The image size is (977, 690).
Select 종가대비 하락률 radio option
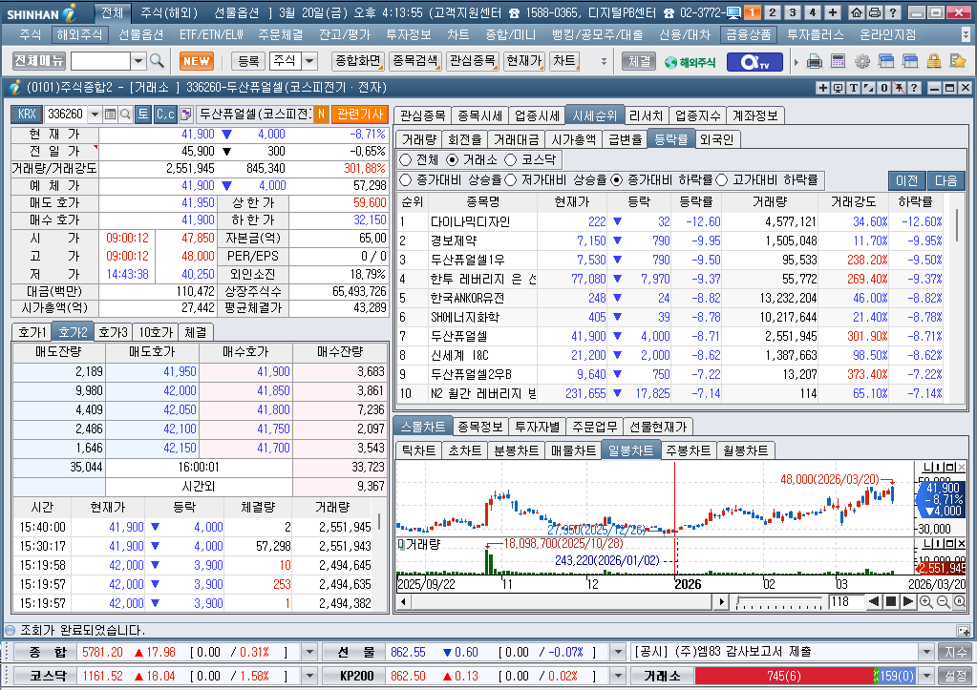(617, 180)
